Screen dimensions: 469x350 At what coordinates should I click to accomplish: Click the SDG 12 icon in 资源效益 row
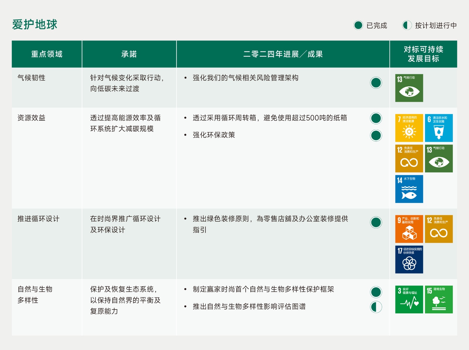point(409,159)
